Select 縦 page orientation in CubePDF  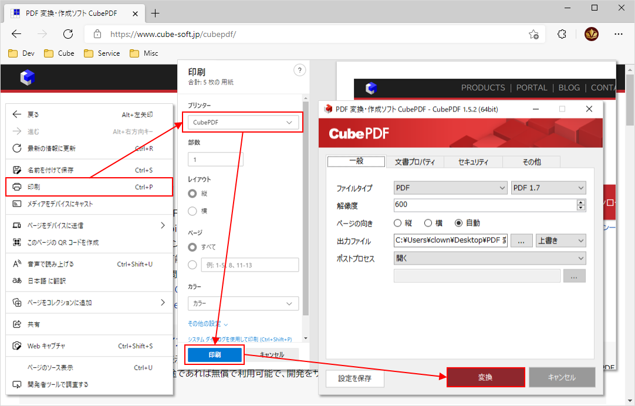pyautogui.click(x=397, y=223)
